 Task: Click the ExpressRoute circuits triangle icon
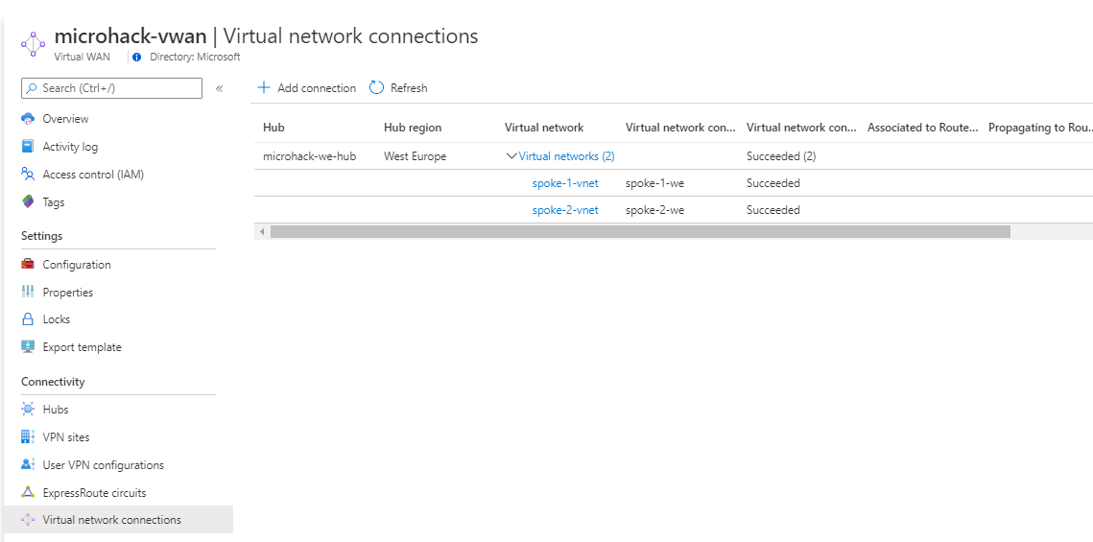(x=28, y=492)
